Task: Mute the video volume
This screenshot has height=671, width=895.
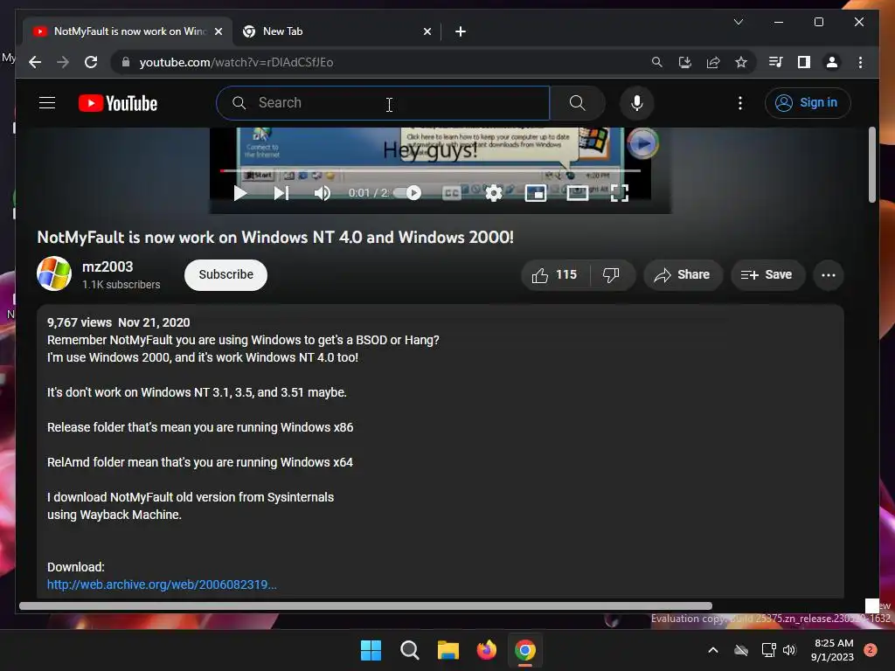Action: pyautogui.click(x=322, y=193)
